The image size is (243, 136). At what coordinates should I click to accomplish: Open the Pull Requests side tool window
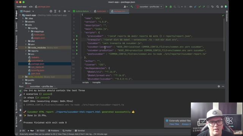[x=16, y=42]
